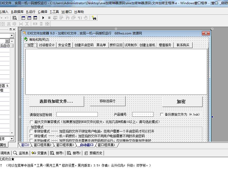Image resolution: width=228 pixels, height=178 pixels.
Task: Switch to the 创建注册机 tab
Action: (147, 45)
